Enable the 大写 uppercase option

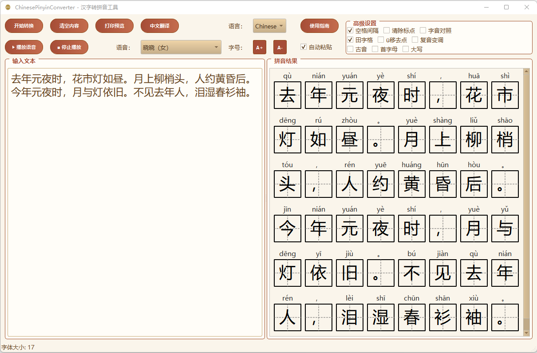407,49
